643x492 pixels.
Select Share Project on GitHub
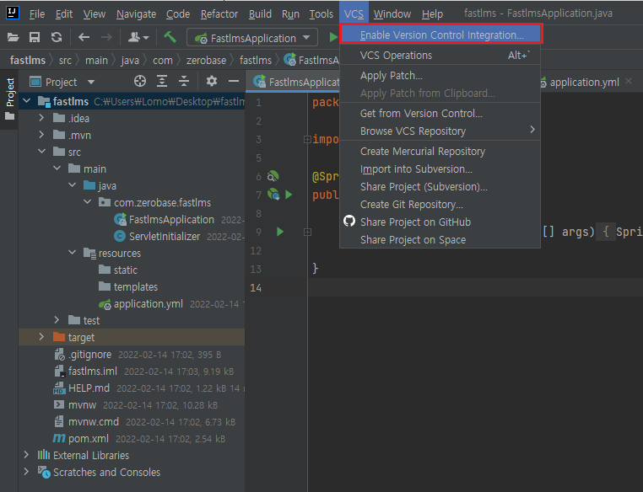point(440,222)
